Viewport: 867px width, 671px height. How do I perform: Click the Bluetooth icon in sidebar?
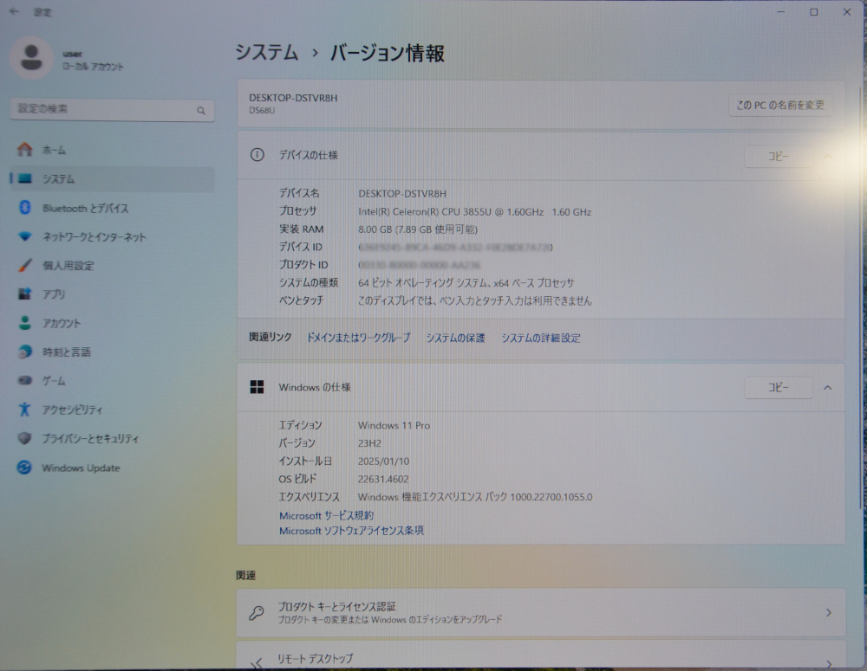click(x=25, y=207)
